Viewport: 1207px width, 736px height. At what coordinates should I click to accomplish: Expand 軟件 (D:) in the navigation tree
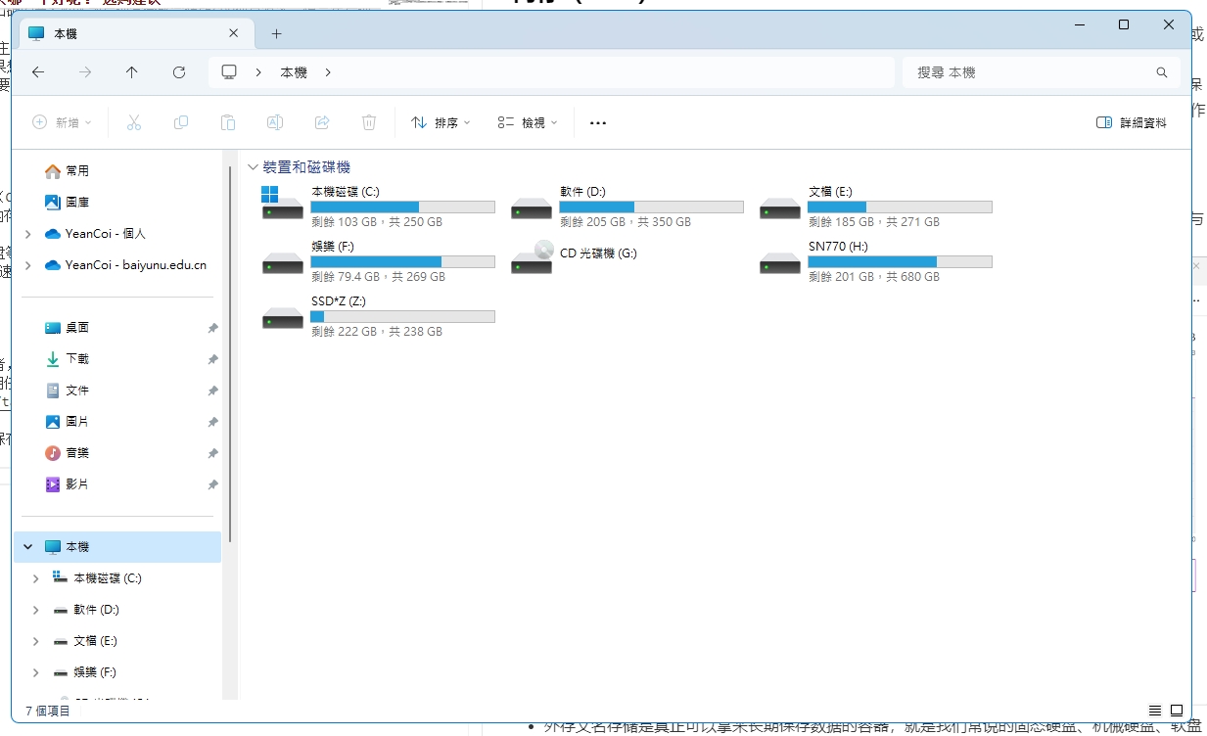[x=36, y=610]
